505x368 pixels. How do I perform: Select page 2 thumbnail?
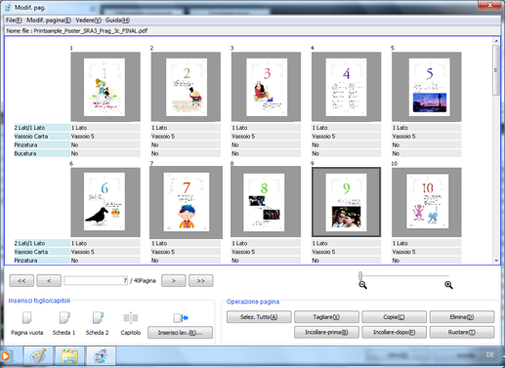click(186, 87)
